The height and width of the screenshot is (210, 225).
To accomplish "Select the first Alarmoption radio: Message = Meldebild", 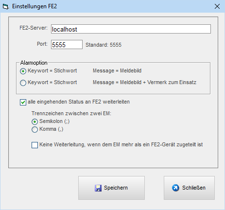I will [23, 71].
